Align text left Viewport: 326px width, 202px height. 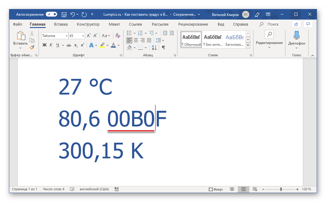(x=129, y=40)
